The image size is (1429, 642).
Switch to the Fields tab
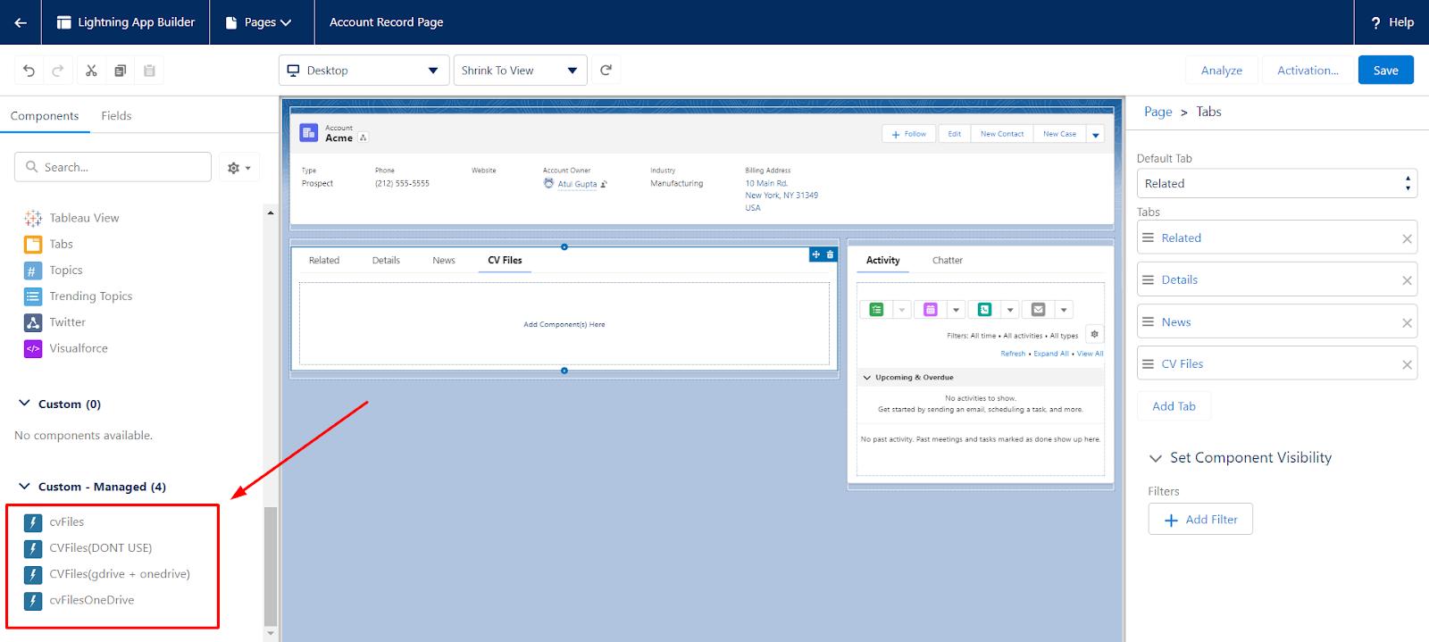pyautogui.click(x=116, y=116)
